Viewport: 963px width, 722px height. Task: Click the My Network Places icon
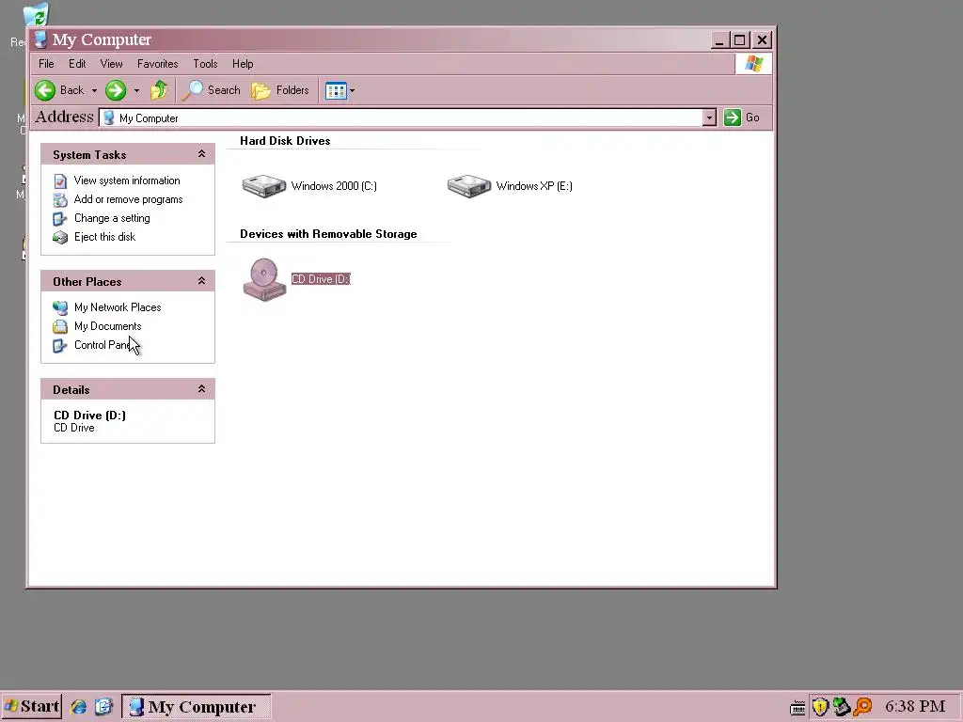pyautogui.click(x=60, y=307)
